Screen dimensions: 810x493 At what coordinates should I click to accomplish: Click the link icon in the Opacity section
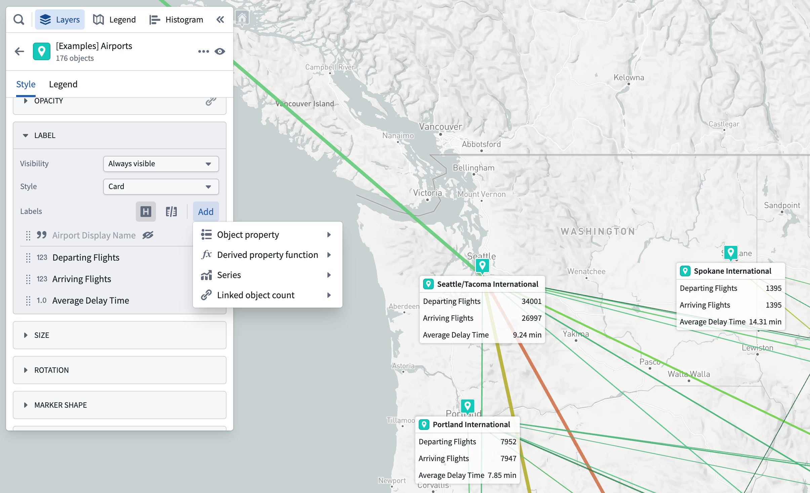coord(211,101)
